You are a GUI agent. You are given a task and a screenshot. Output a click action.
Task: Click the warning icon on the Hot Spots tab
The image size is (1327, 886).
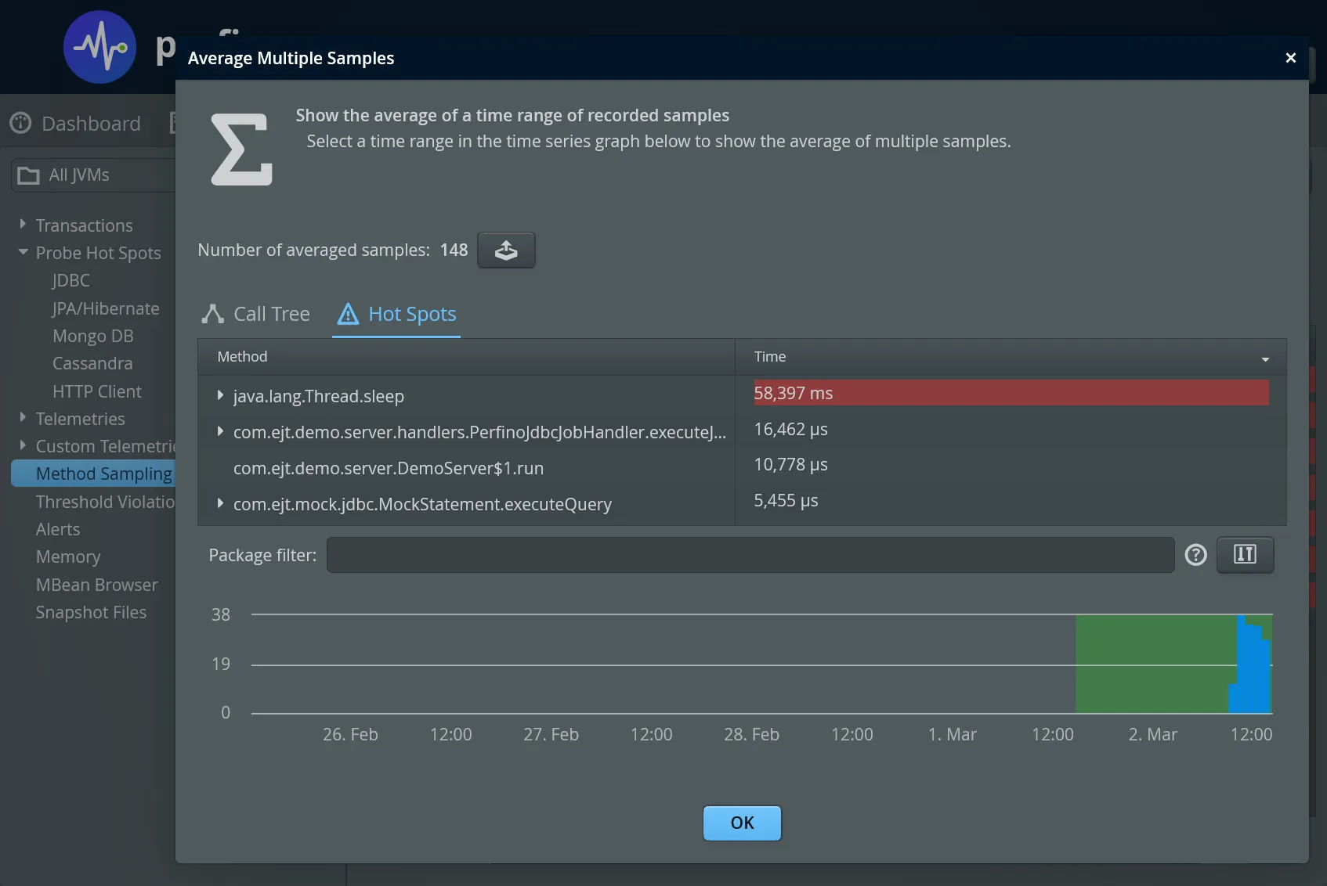point(348,314)
